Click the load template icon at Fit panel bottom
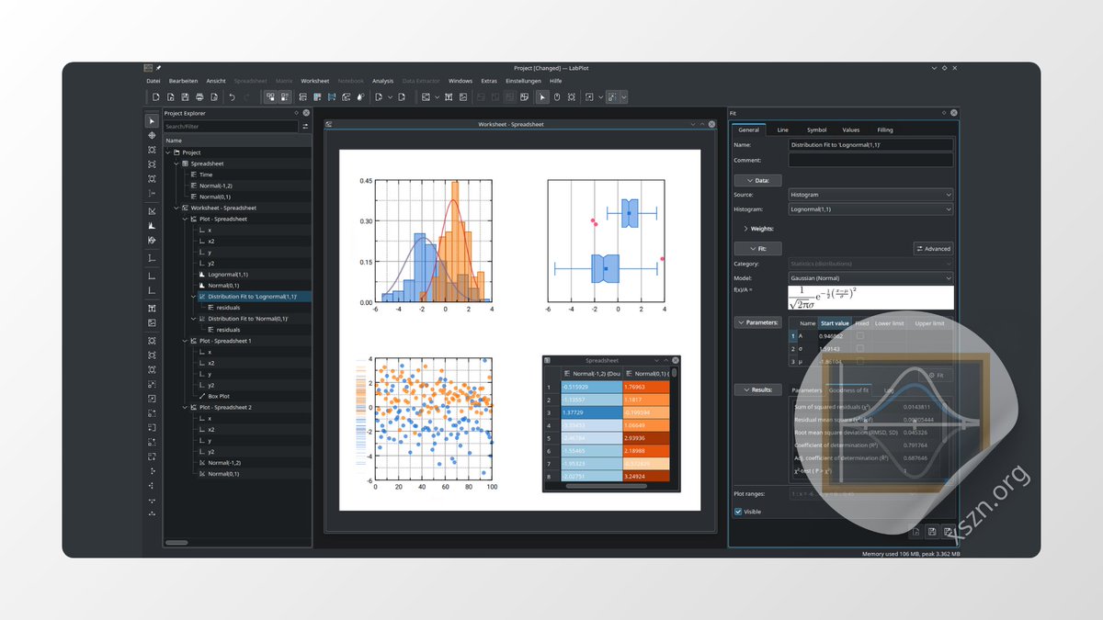Screen dimensions: 1103x620 (x=916, y=531)
